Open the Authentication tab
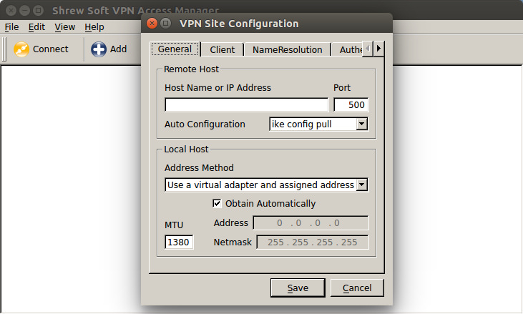Image resolution: width=523 pixels, height=314 pixels. pyautogui.click(x=351, y=49)
